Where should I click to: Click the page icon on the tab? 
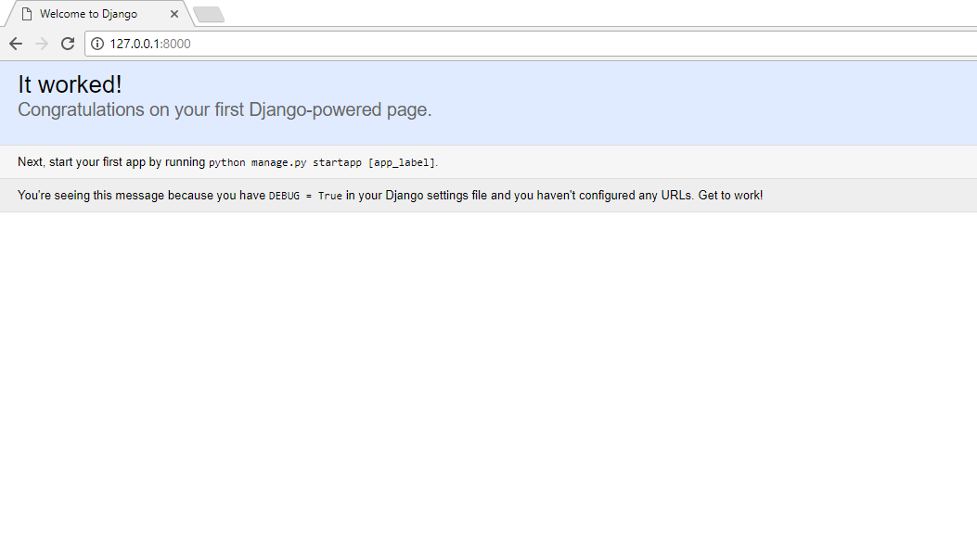[x=27, y=14]
